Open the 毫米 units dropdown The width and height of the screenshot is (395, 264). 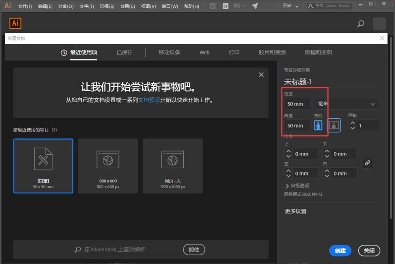[347, 104]
